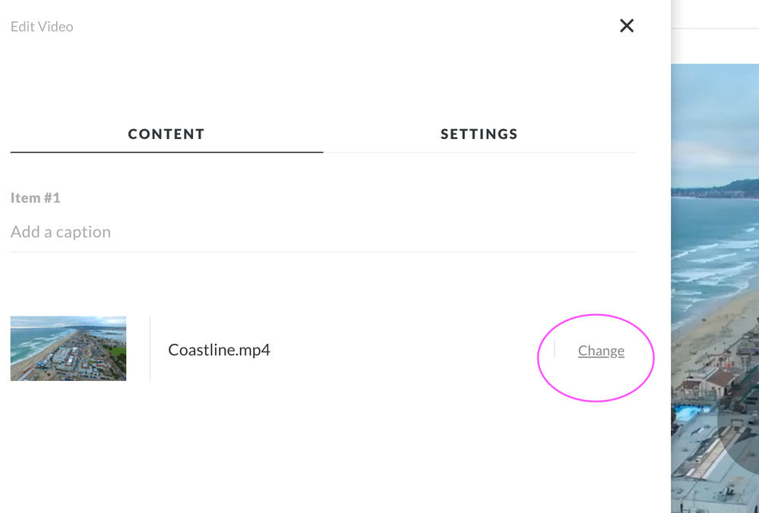Viewport: 759px width, 513px height.
Task: Click the Item #1 label
Action: 36,198
